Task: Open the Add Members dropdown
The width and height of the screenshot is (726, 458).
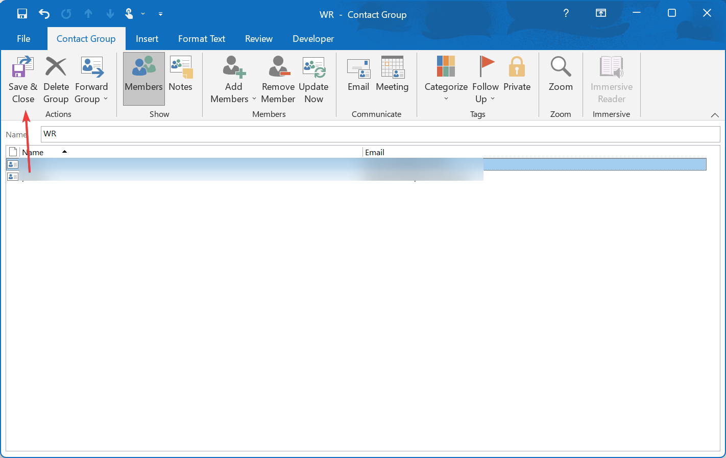Action: pos(254,99)
